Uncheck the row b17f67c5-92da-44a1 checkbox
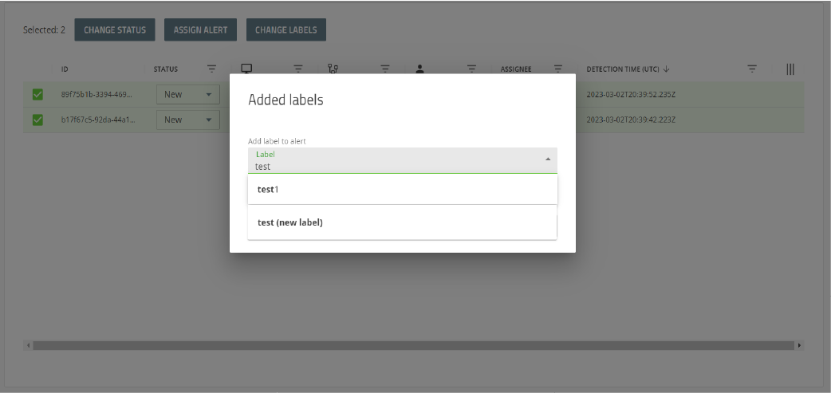The image size is (831, 393). [37, 120]
